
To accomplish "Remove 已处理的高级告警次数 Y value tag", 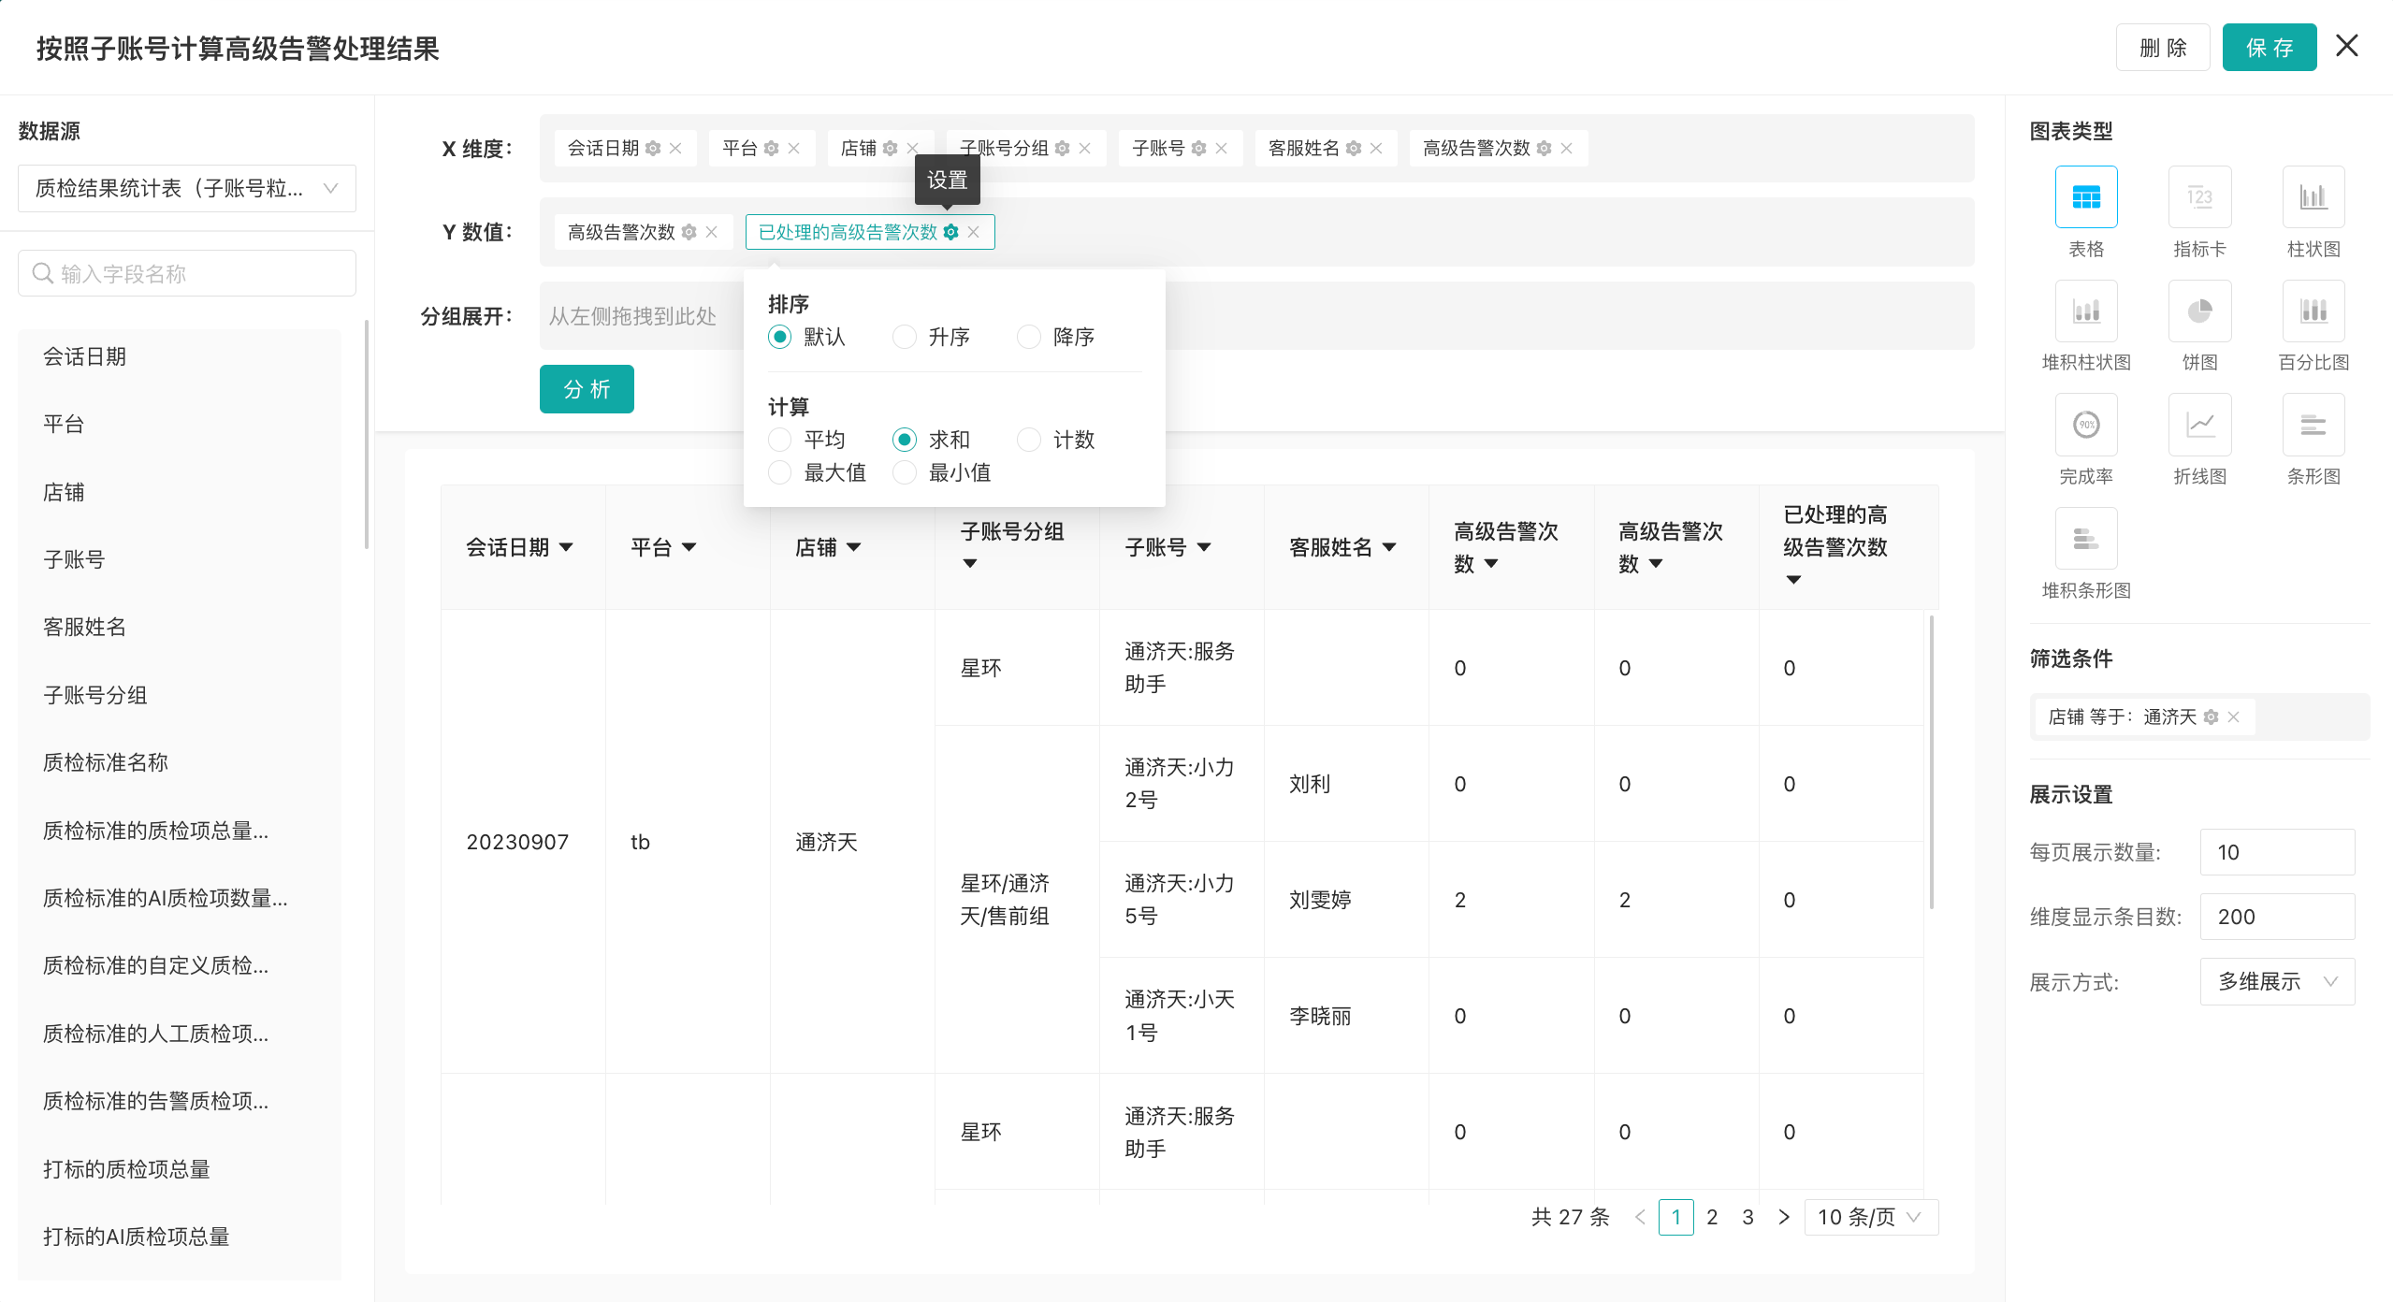I will [x=973, y=232].
